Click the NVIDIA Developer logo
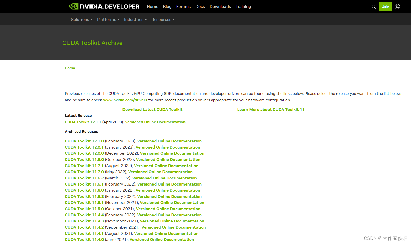Viewport: 411px width, 243px height. pos(104,6)
